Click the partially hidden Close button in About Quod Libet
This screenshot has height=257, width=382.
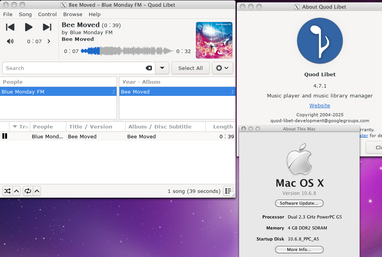(x=374, y=147)
